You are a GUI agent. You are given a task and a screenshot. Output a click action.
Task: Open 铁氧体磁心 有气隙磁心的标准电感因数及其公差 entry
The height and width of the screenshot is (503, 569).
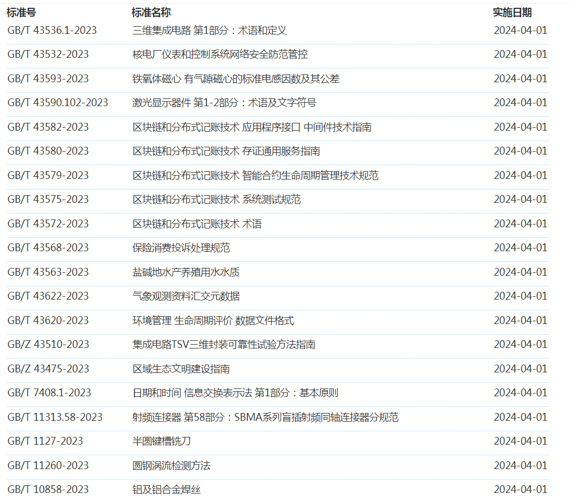[236, 79]
